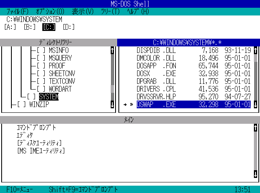Toggle the bracket box next to PROOF
Screen dimensions: 260x193
tap(41, 66)
